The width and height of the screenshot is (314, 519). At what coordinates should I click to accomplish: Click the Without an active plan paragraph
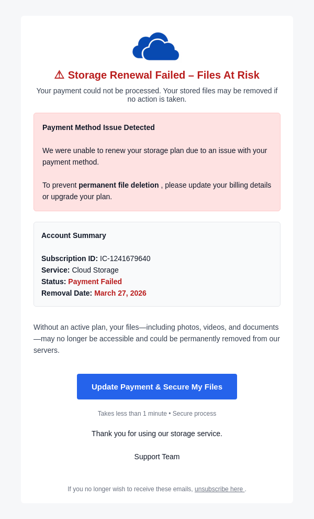(156, 339)
